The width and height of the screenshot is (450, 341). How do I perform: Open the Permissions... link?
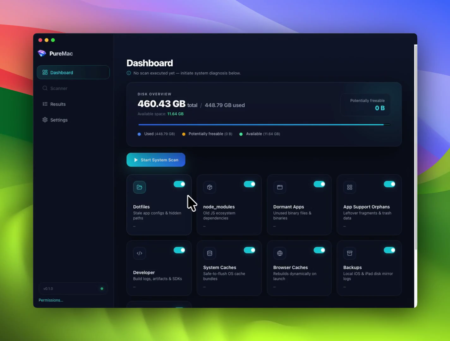click(51, 300)
